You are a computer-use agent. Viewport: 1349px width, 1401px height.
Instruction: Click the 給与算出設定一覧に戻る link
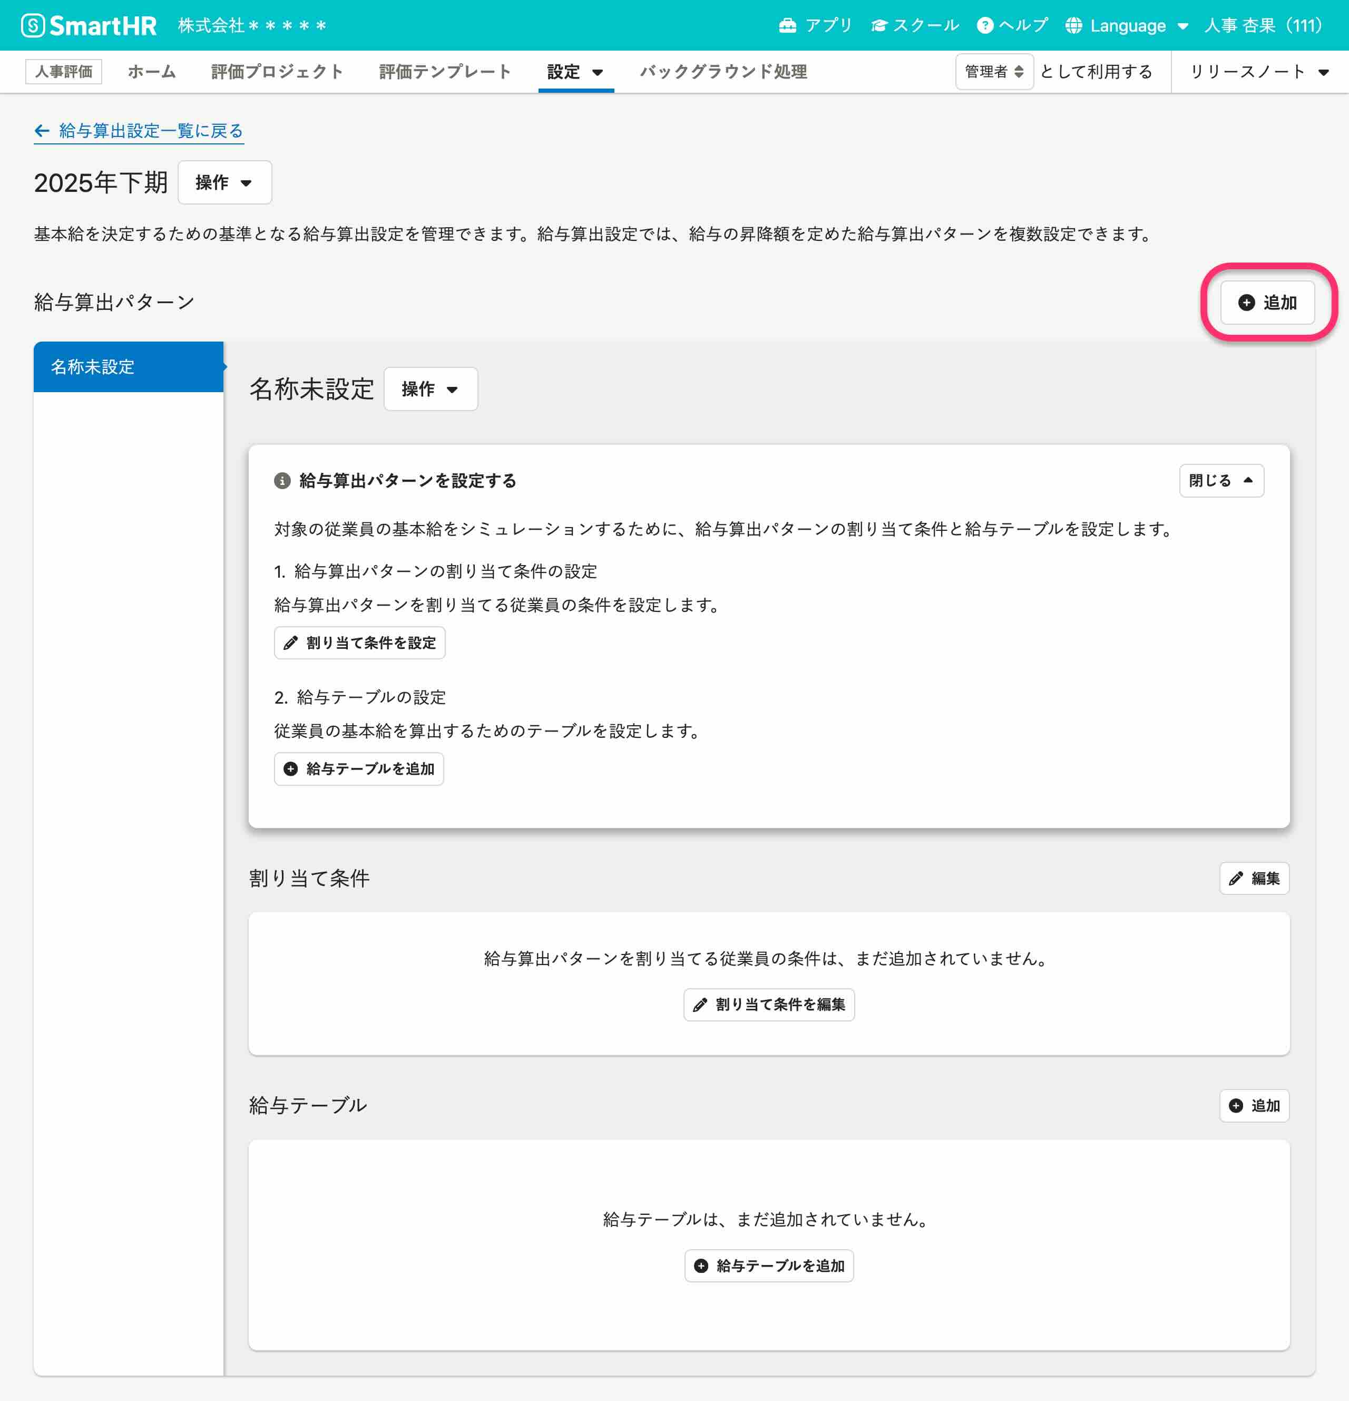tap(151, 131)
